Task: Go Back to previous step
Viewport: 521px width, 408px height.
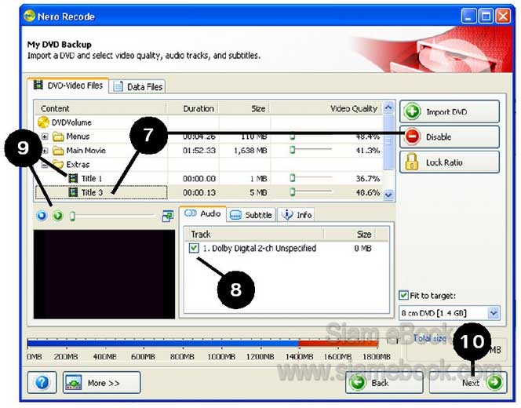Action: point(384,383)
